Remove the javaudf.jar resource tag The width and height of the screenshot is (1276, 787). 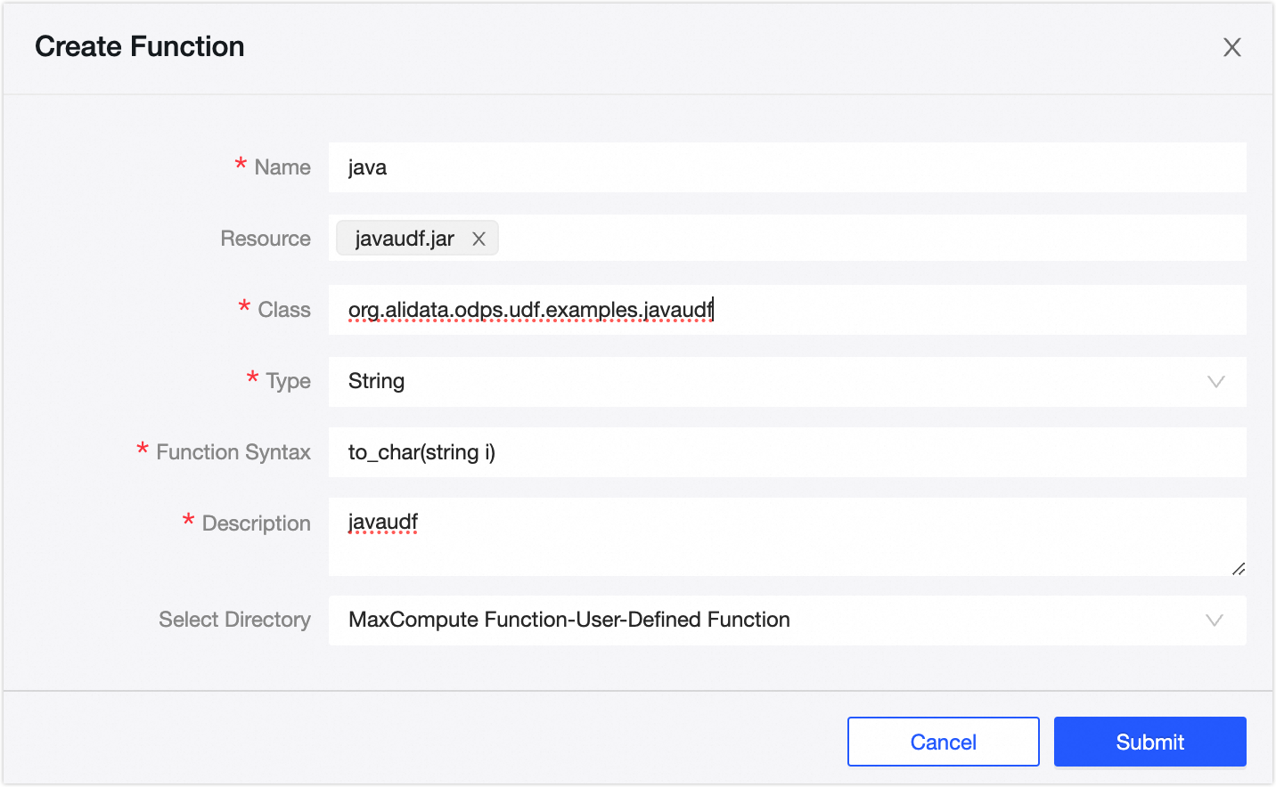click(478, 239)
